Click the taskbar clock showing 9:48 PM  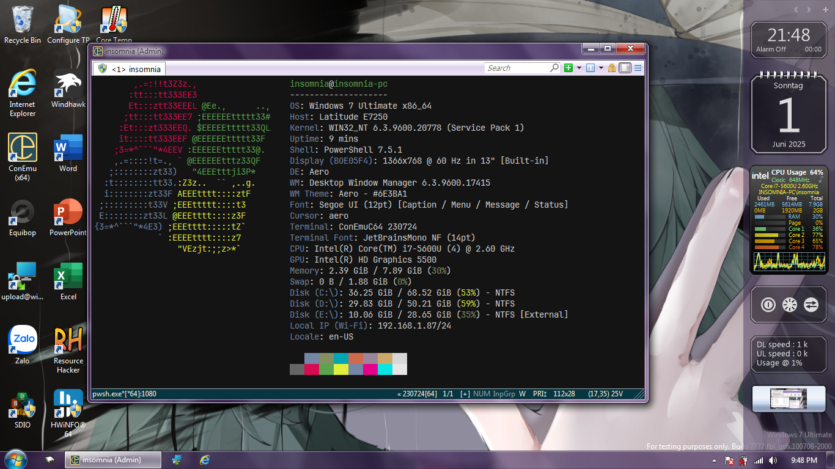point(804,460)
